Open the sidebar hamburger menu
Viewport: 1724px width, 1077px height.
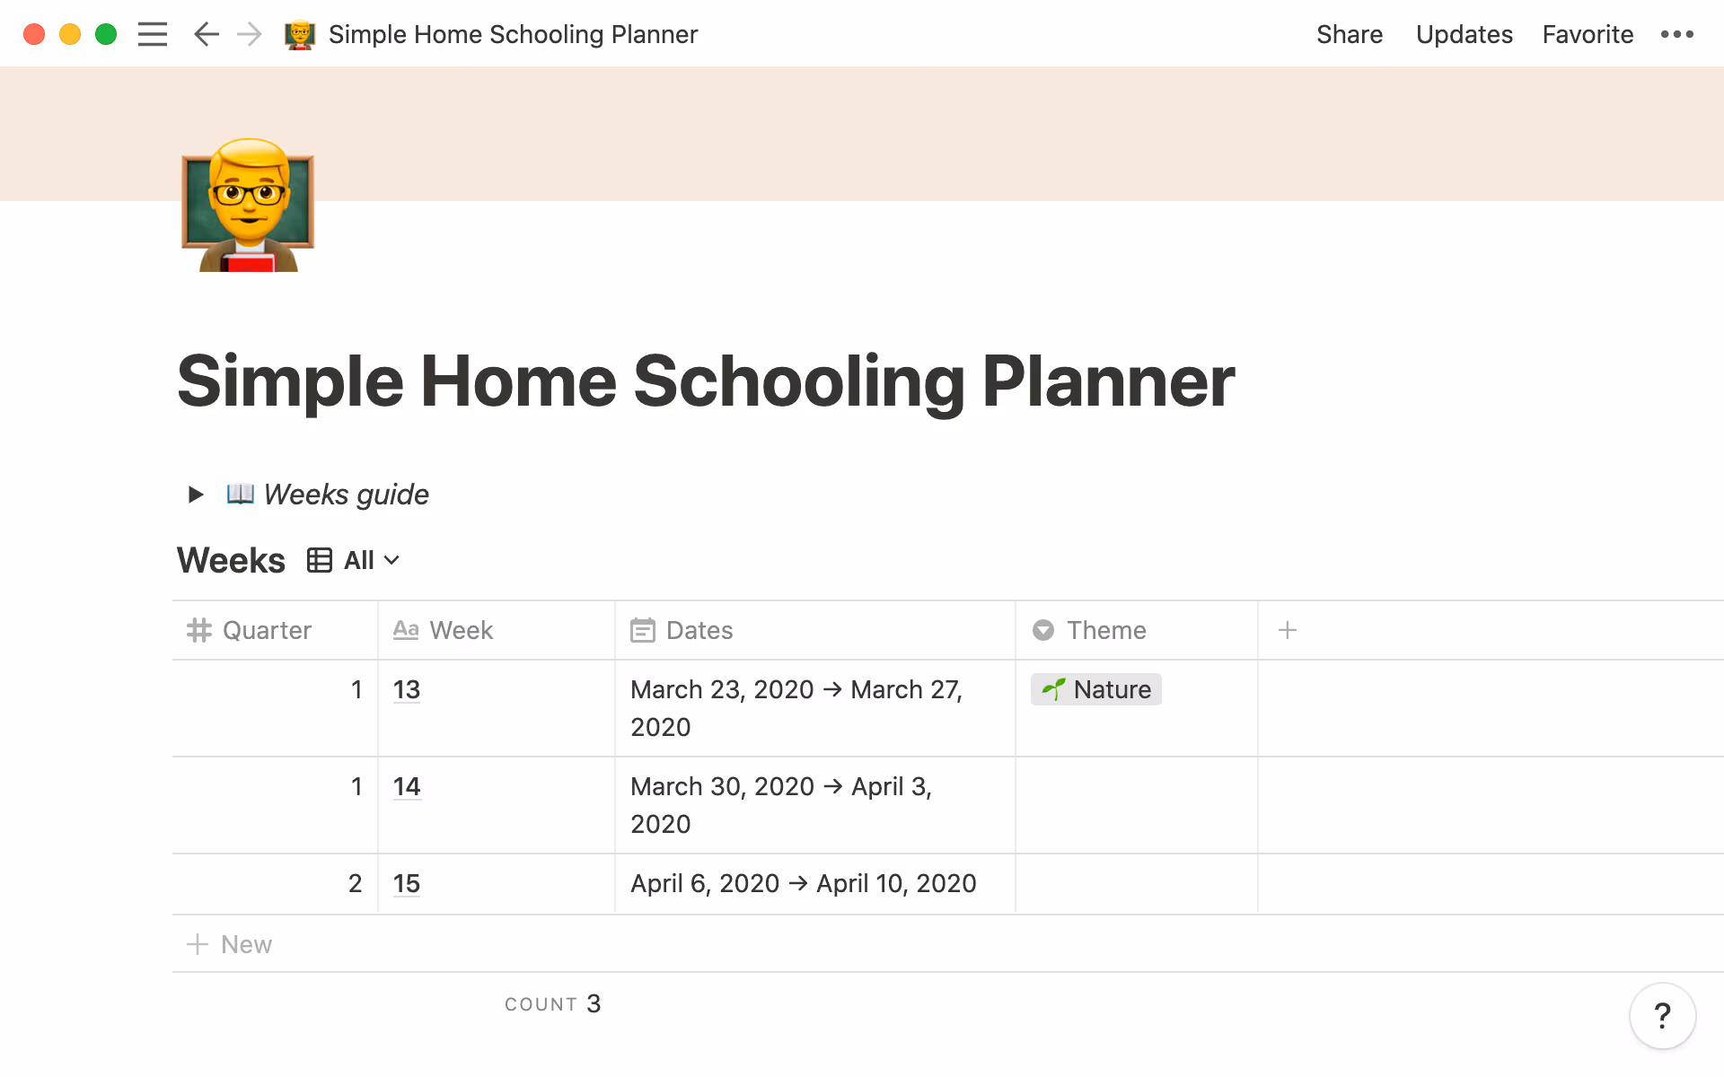[153, 34]
